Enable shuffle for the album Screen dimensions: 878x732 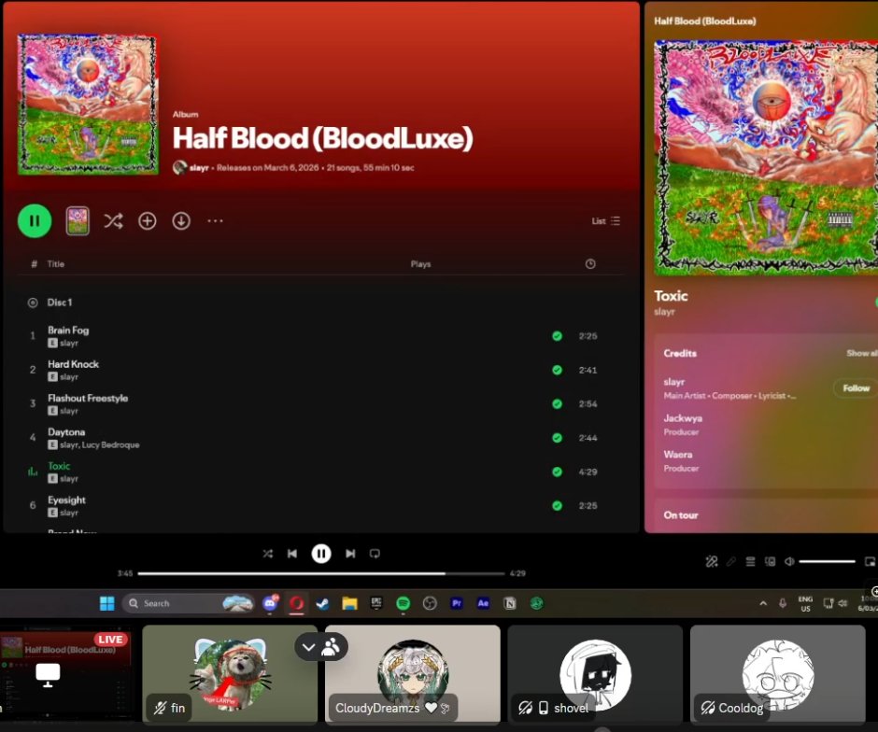click(x=113, y=221)
